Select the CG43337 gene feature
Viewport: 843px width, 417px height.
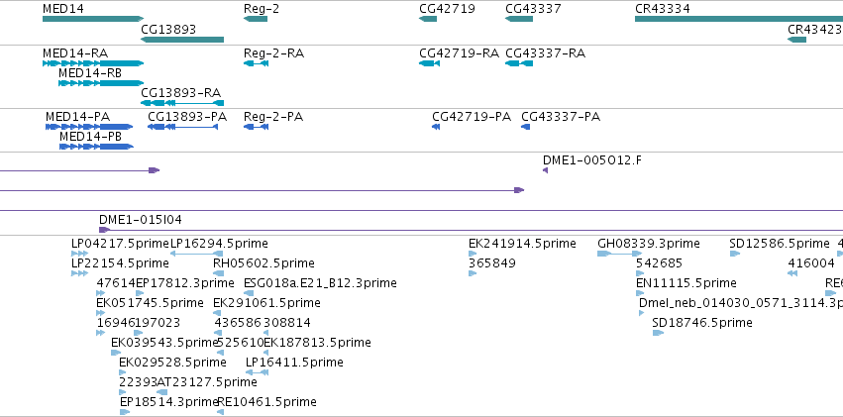(519, 20)
